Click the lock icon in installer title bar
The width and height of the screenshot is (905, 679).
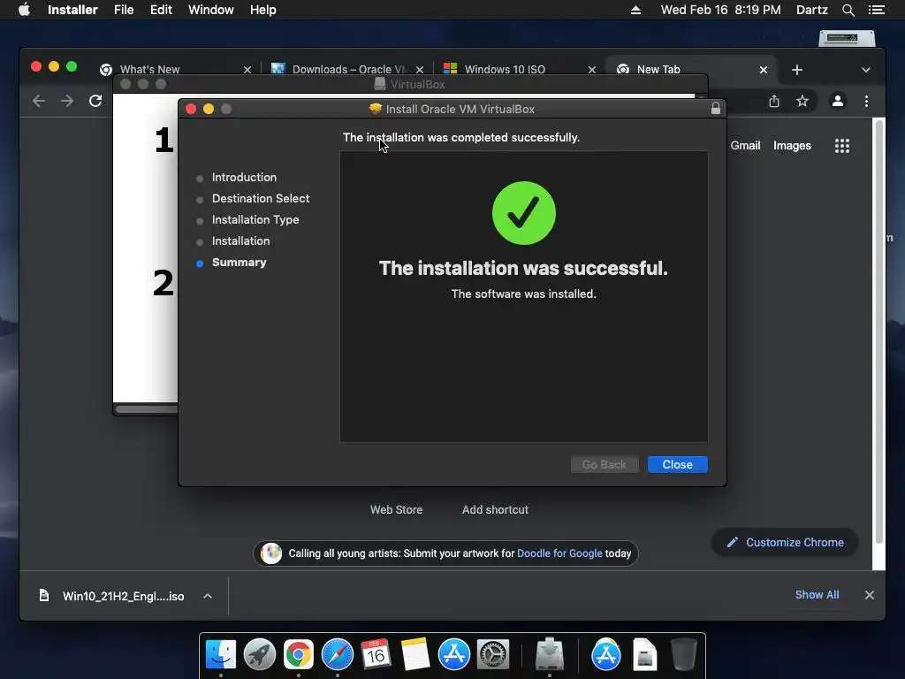(715, 109)
